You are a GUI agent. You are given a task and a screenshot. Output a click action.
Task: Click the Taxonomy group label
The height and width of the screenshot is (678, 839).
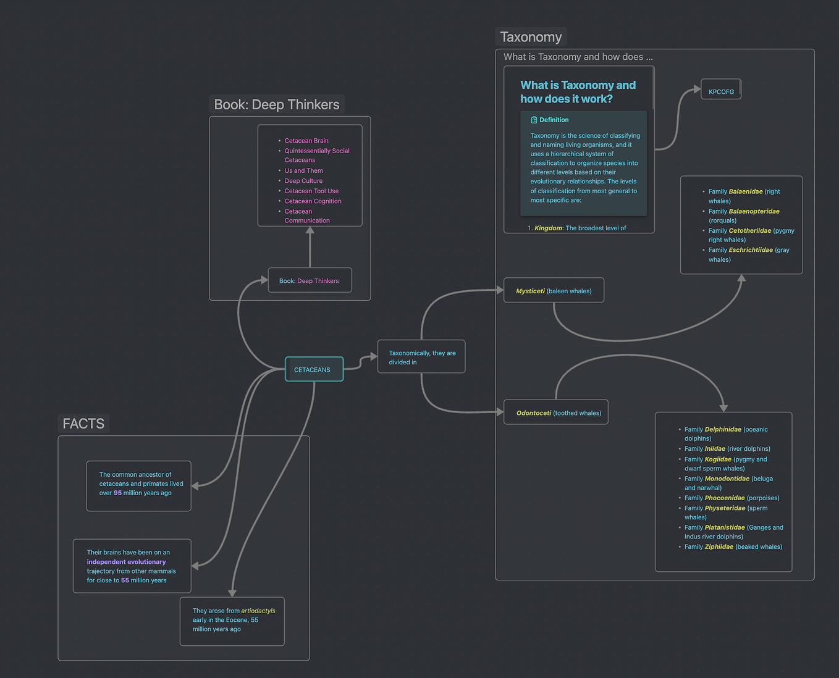(x=530, y=36)
